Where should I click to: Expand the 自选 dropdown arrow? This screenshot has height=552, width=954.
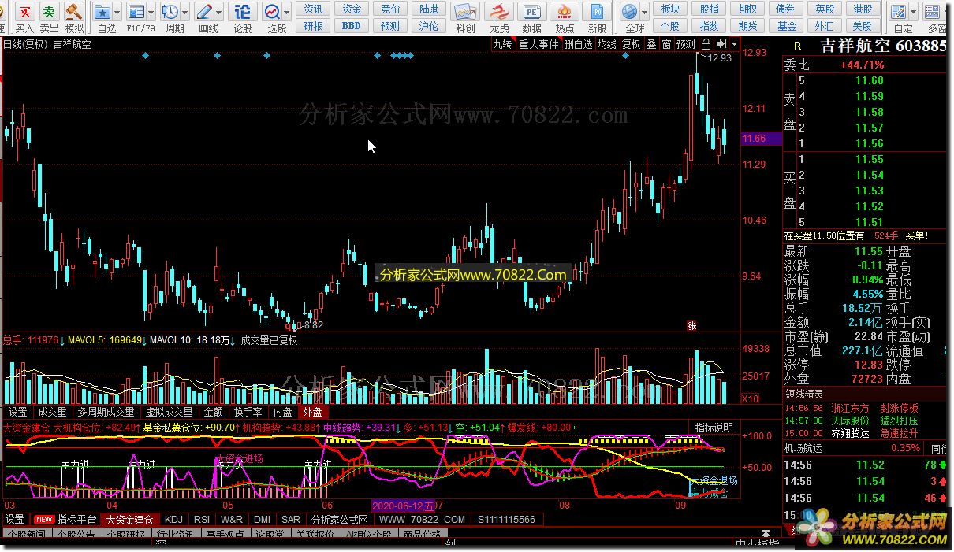point(117,13)
